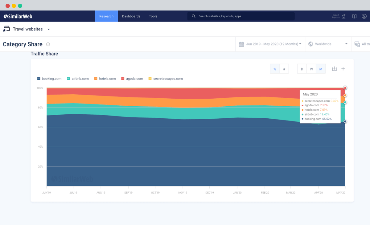Click the Category Share info icon

coord(48,44)
